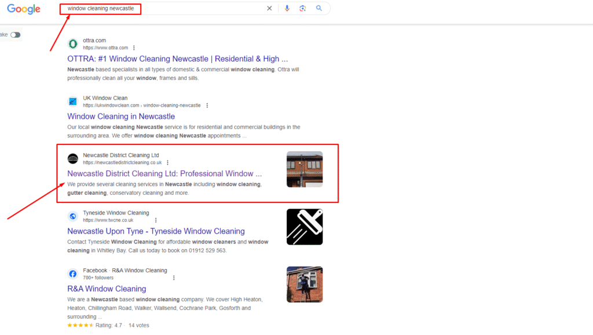Start voice search with the microphone

tap(287, 8)
